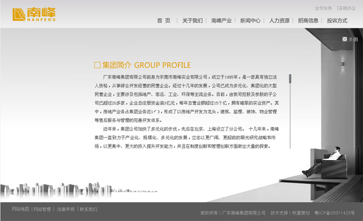Open the 首页 home menu
The image size is (363, 221).
164,21
